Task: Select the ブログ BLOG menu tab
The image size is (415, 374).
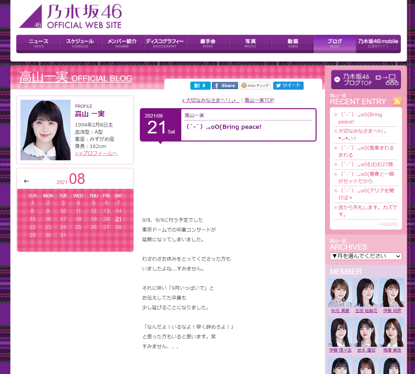Action: pyautogui.click(x=334, y=43)
